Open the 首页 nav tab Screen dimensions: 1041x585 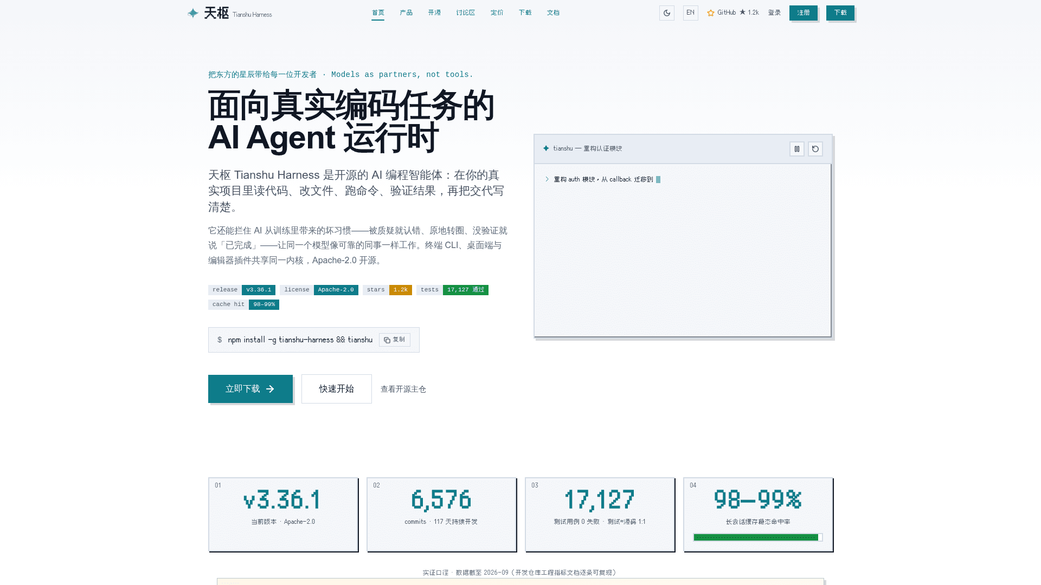coord(378,12)
